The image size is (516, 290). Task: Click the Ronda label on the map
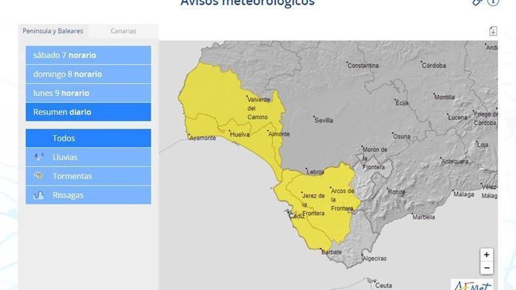(396, 192)
